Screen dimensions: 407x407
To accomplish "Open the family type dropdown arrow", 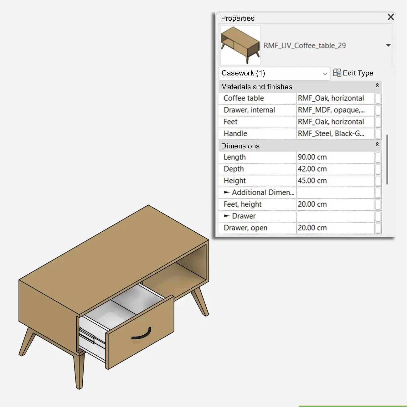I will pyautogui.click(x=388, y=45).
